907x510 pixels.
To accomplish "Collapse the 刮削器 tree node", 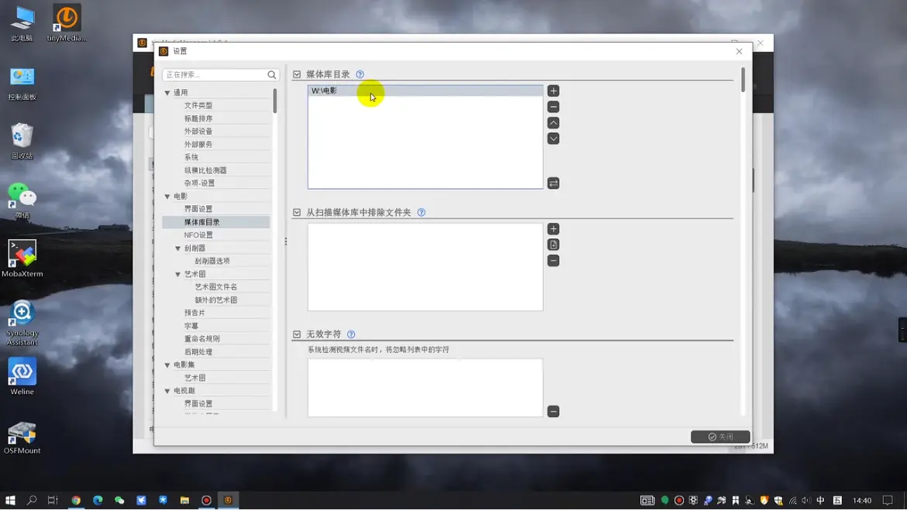I will pyautogui.click(x=178, y=248).
